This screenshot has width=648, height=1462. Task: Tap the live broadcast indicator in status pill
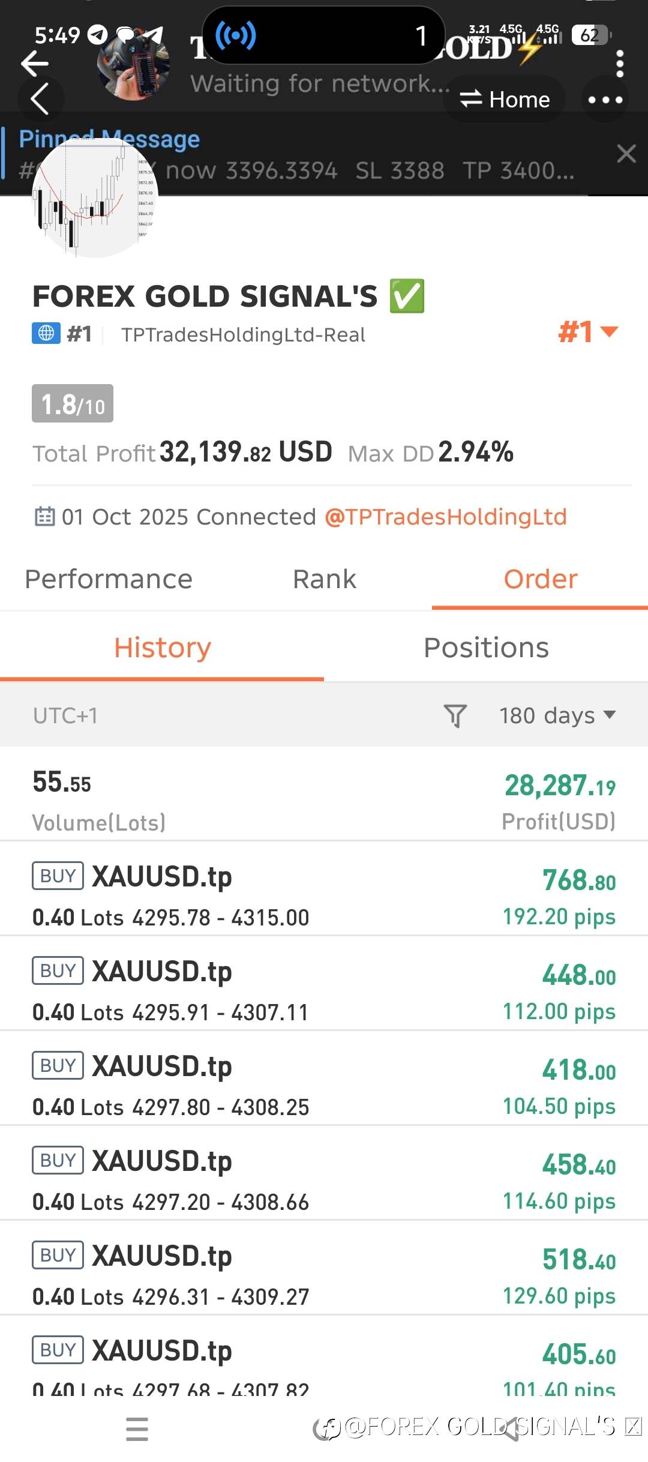pyautogui.click(x=236, y=35)
